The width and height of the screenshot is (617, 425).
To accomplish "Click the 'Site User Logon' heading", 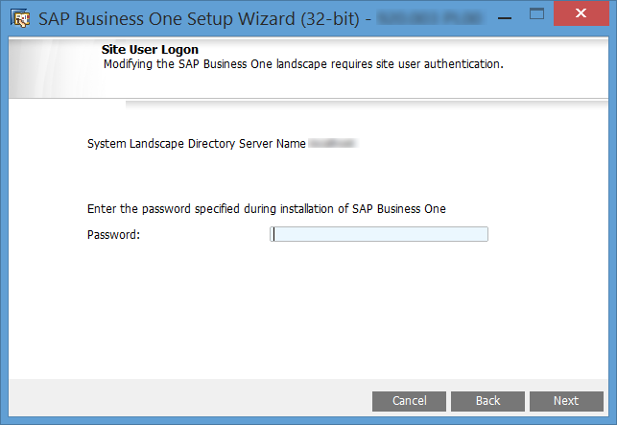I will [150, 50].
